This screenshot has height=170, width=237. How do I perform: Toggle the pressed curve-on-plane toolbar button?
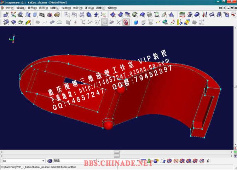coord(105,22)
